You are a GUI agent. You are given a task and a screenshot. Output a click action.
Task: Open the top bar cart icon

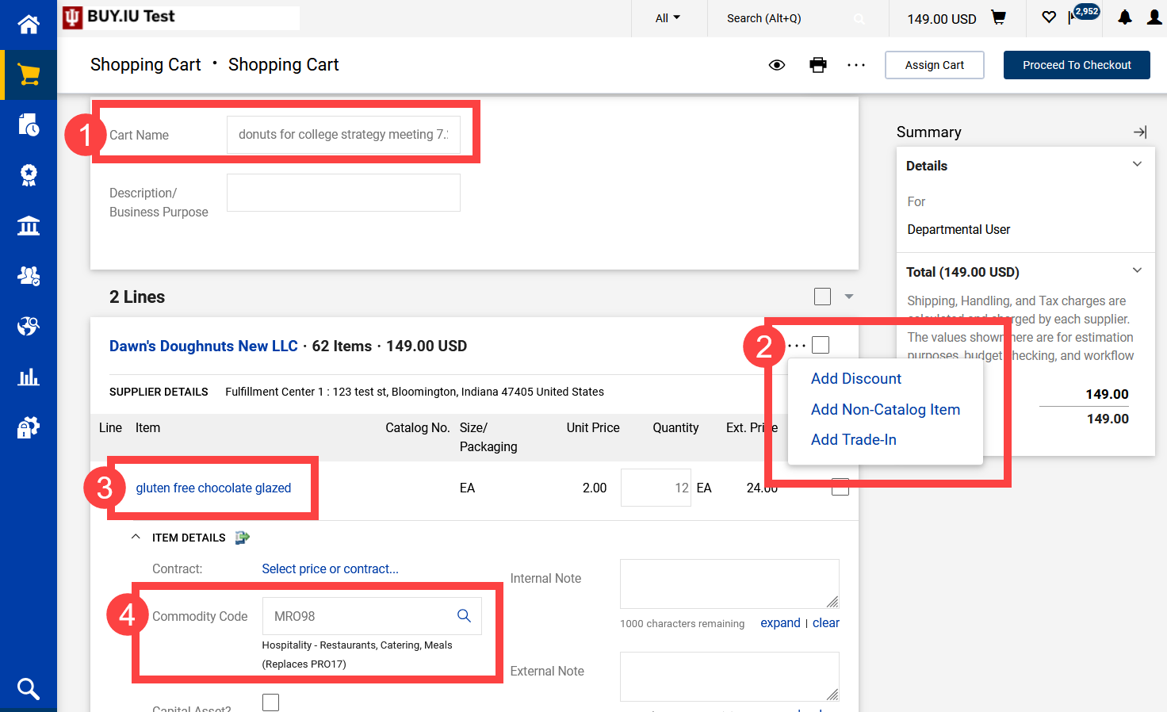pos(999,17)
